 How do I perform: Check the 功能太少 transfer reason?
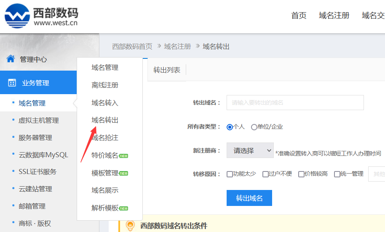(x=230, y=174)
